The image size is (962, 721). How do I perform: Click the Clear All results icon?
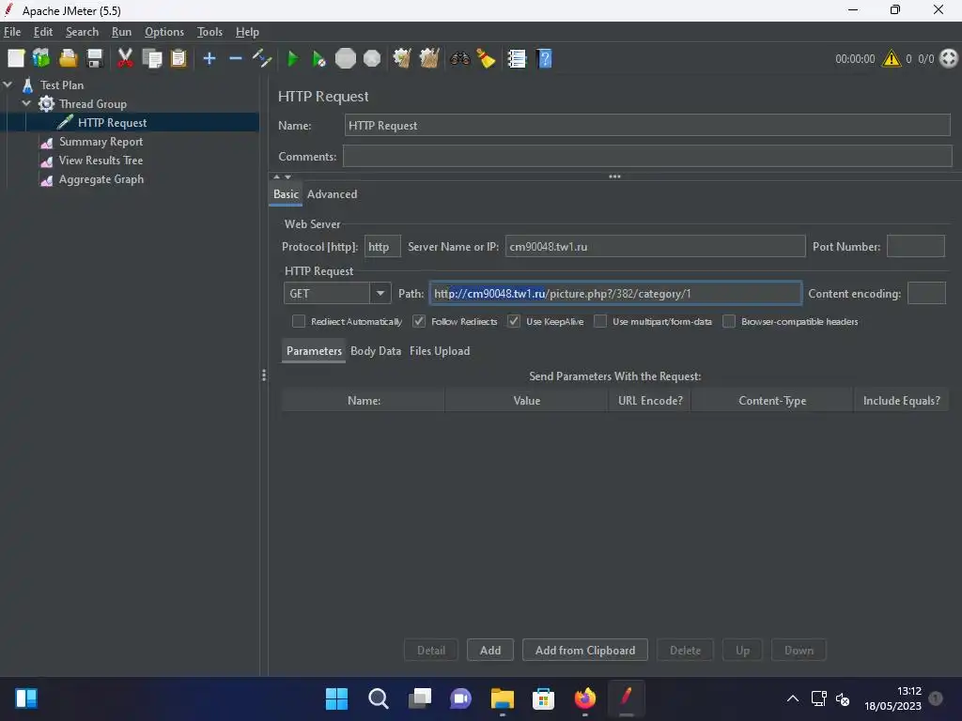tap(428, 59)
